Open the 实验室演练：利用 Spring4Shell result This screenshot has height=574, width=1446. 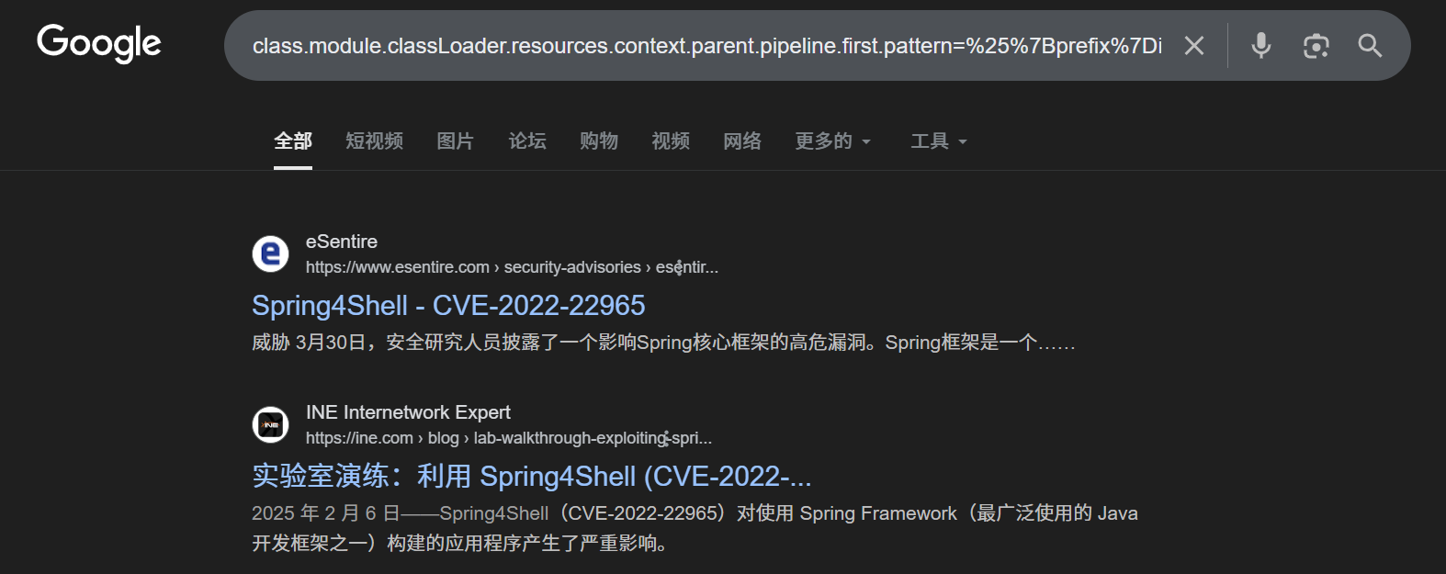coord(532,476)
